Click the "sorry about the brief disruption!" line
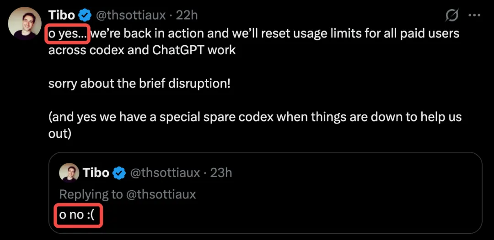The height and width of the screenshot is (240, 494). pyautogui.click(x=140, y=84)
